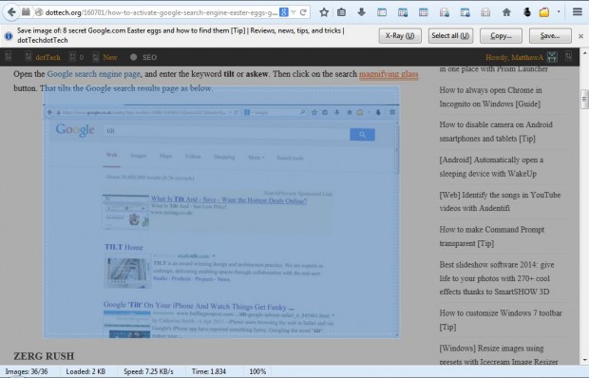Image resolution: width=589 pixels, height=378 pixels.
Task: Click the page scrollbar down arrow
Action: click(x=584, y=361)
